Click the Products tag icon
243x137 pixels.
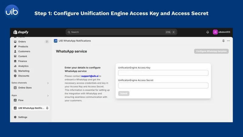pos(15,47)
